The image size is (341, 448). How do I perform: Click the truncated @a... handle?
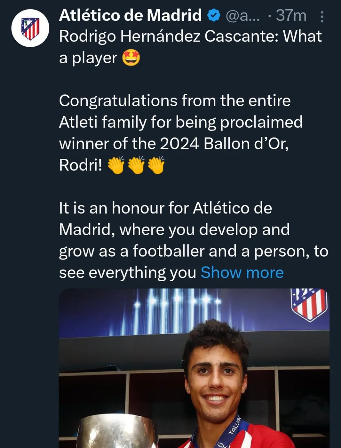coord(242,15)
